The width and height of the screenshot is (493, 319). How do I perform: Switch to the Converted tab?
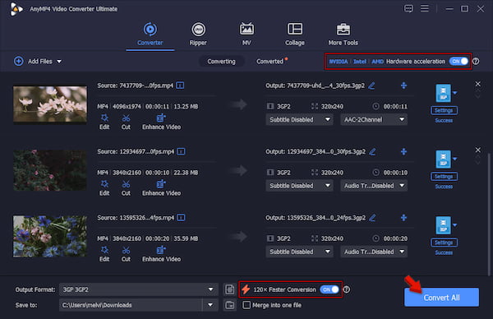[270, 62]
